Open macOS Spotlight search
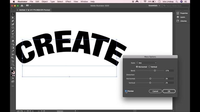200x112 pixels. click(177, 2)
